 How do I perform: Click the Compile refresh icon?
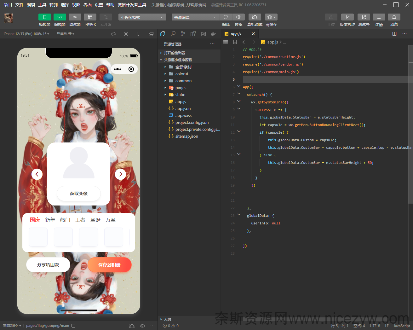tap(226, 17)
